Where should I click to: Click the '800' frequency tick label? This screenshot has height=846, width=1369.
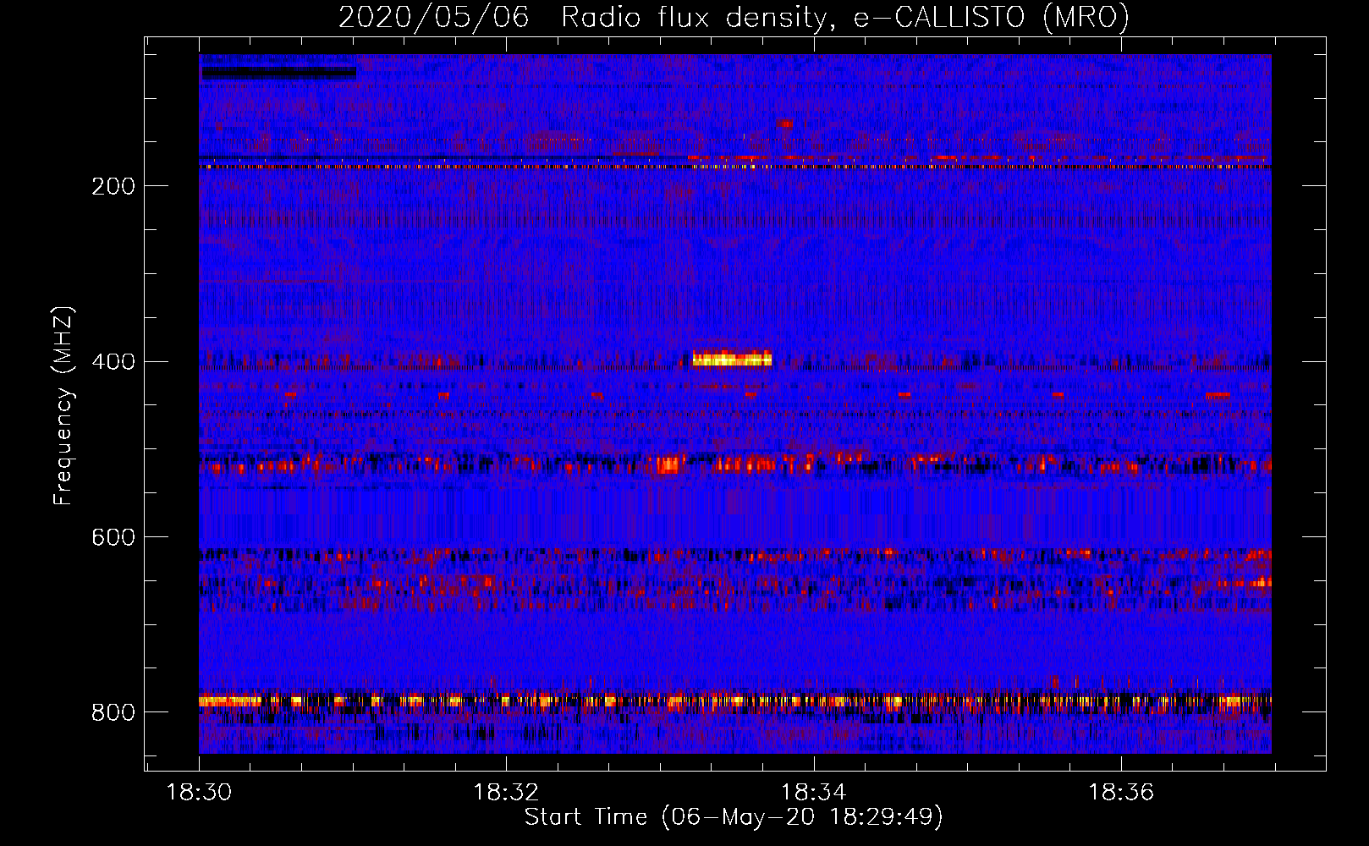click(x=113, y=713)
